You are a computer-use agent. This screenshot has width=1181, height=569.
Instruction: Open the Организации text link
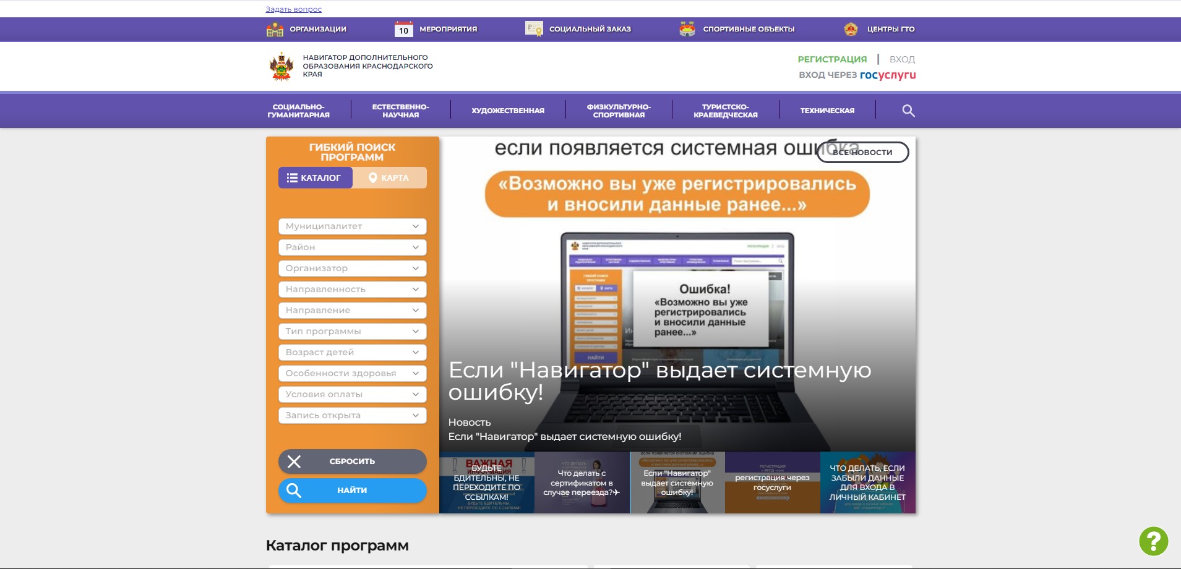pos(318,29)
